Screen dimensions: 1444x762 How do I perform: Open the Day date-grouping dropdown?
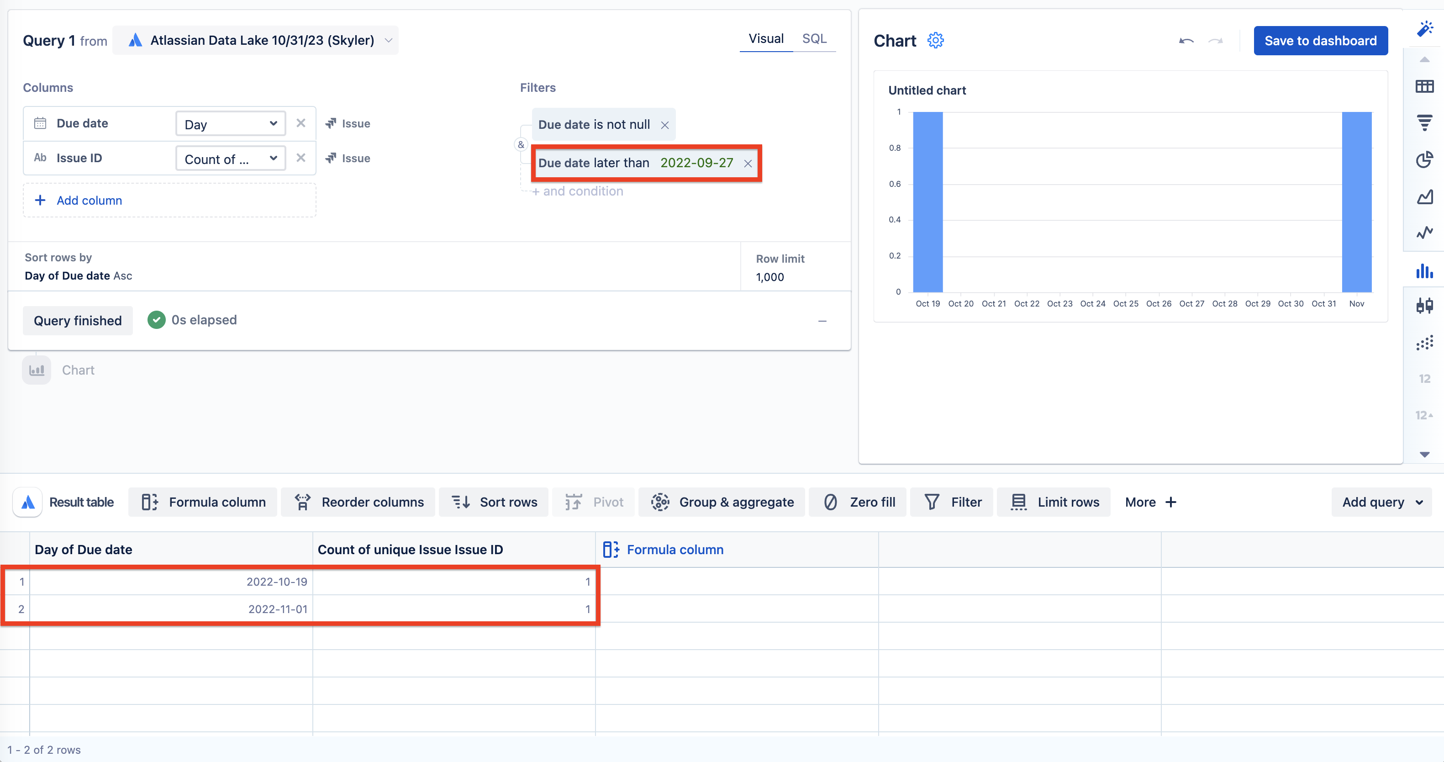click(230, 124)
